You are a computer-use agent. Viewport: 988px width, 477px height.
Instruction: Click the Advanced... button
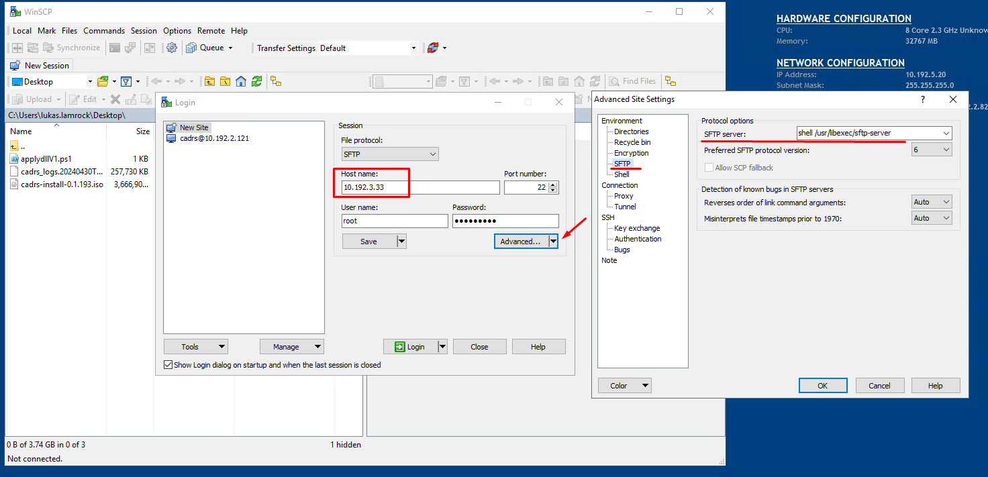521,242
